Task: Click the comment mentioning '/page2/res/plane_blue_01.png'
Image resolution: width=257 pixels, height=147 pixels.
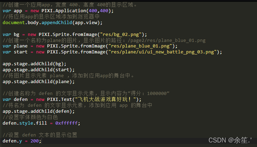Action: (x=104, y=40)
